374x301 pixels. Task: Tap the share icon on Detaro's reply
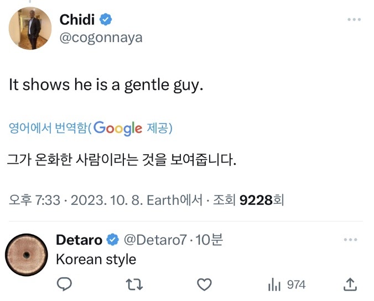pyautogui.click(x=350, y=284)
